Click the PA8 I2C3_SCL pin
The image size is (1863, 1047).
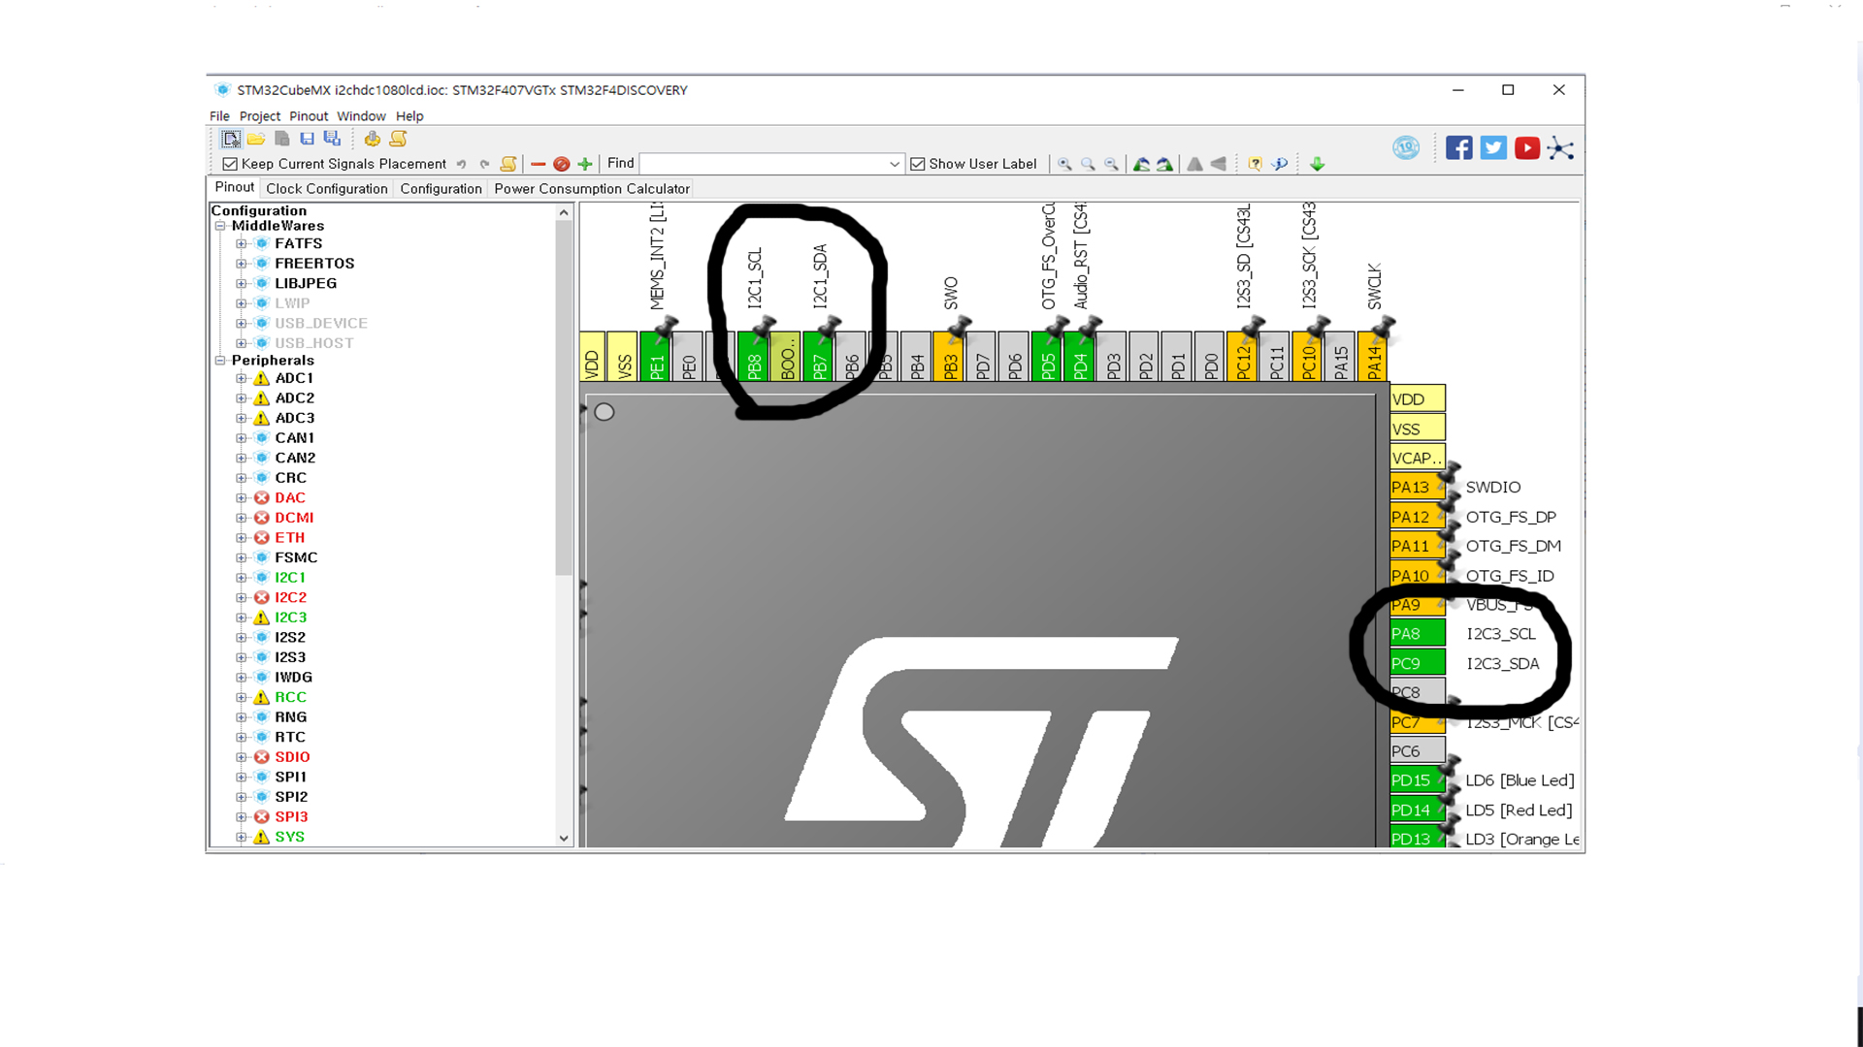1416,634
